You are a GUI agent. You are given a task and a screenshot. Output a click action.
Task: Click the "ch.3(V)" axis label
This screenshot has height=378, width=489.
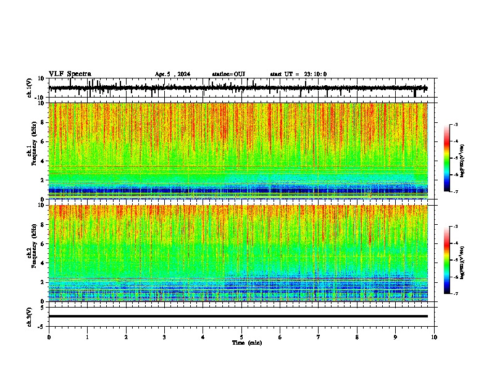pos(30,317)
